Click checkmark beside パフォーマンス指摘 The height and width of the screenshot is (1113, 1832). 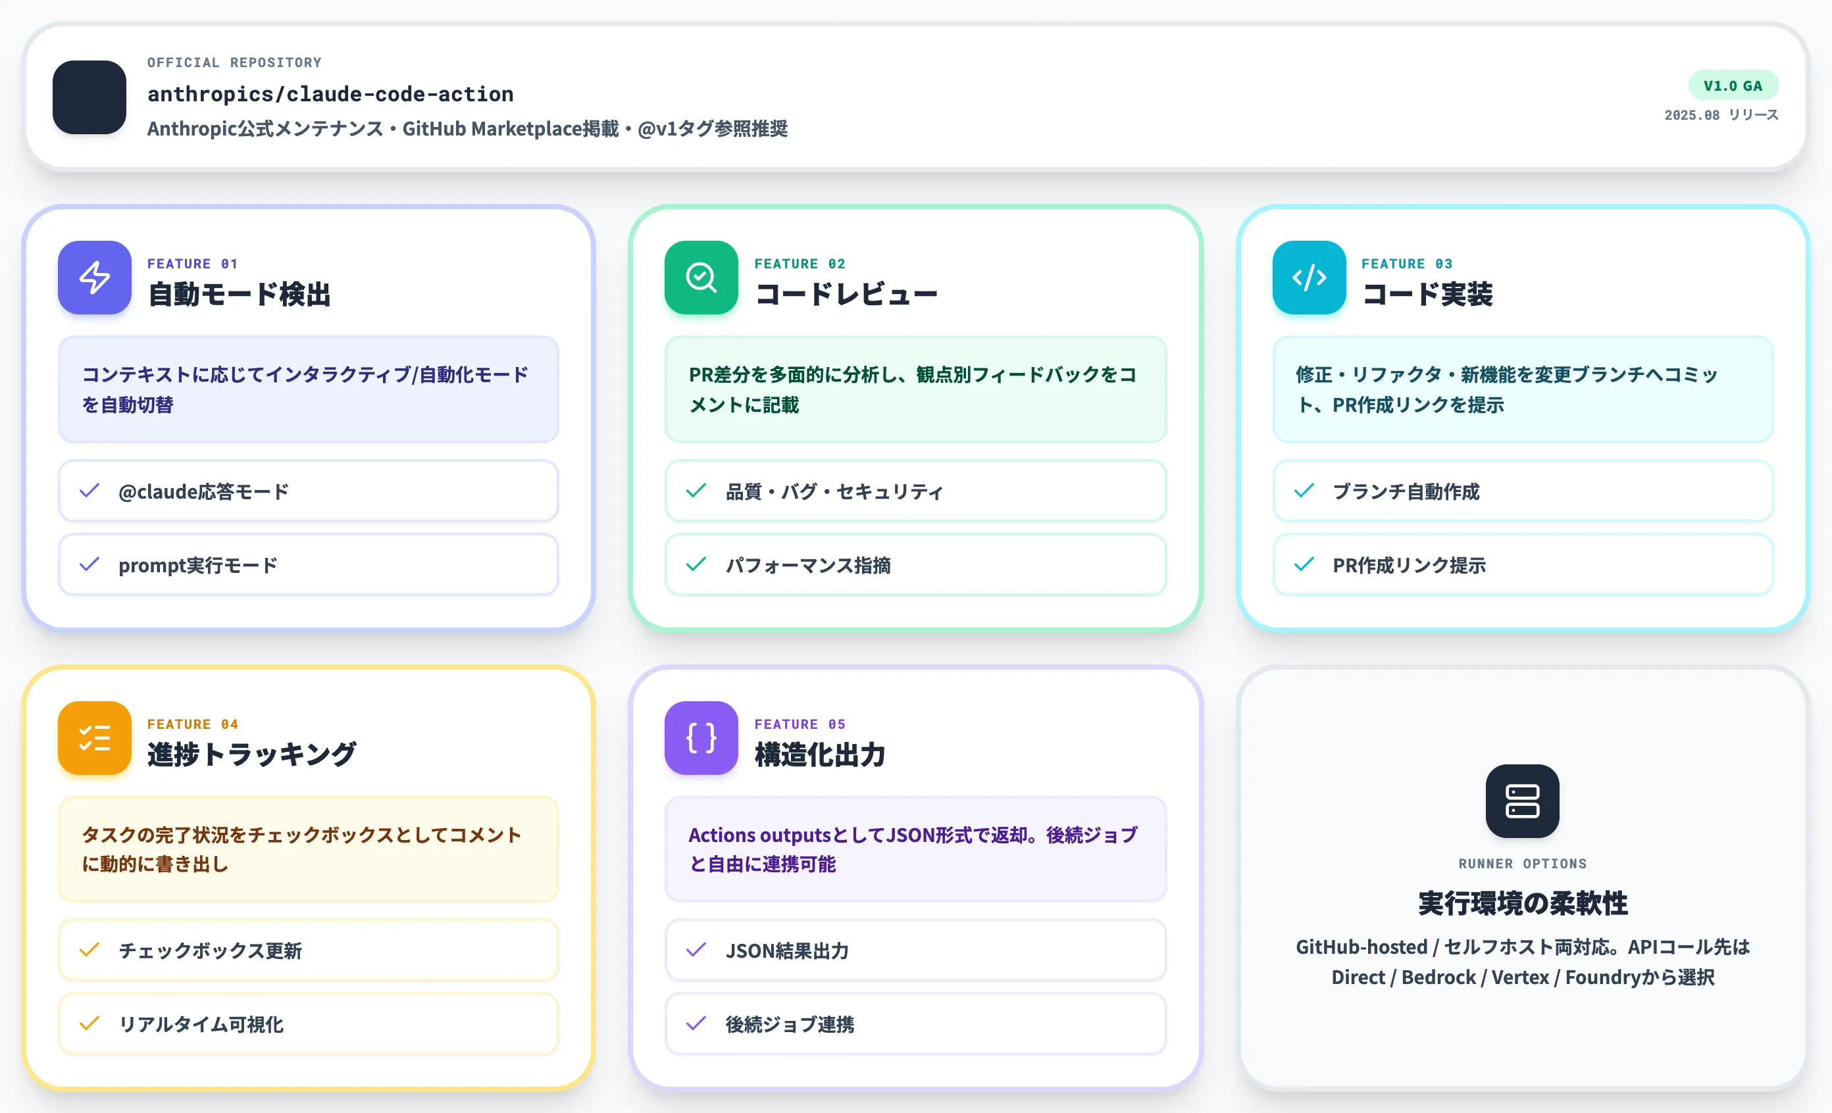[696, 564]
